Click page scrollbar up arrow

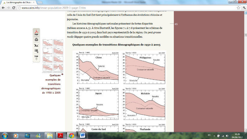point(245,13)
